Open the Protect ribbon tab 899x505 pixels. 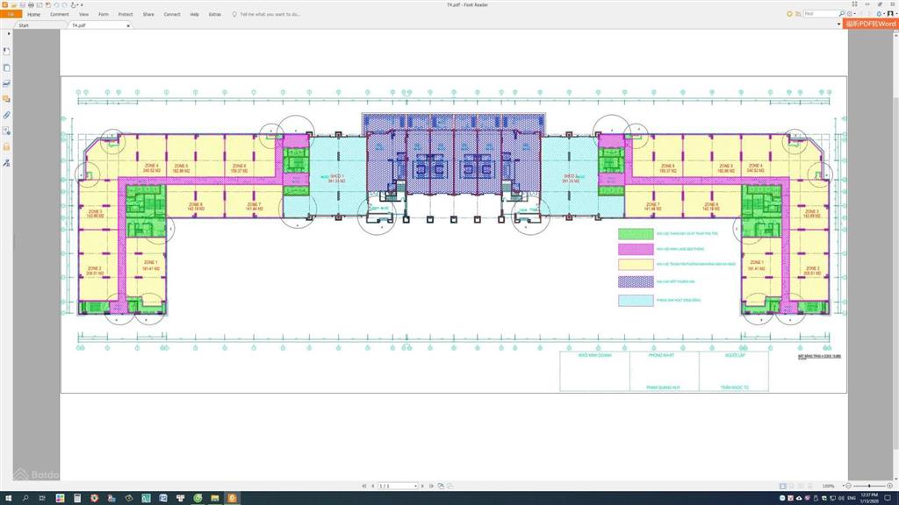pyautogui.click(x=126, y=14)
